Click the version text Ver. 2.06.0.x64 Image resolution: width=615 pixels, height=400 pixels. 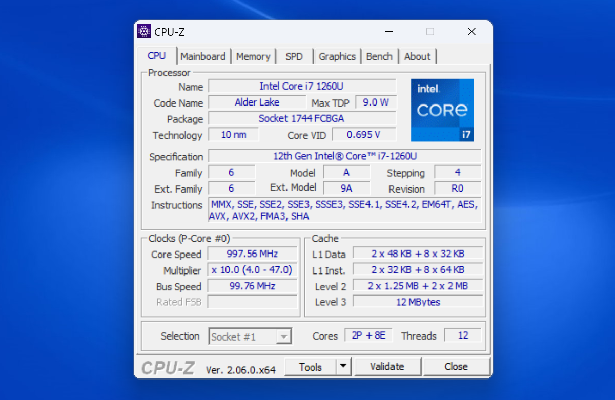point(241,370)
